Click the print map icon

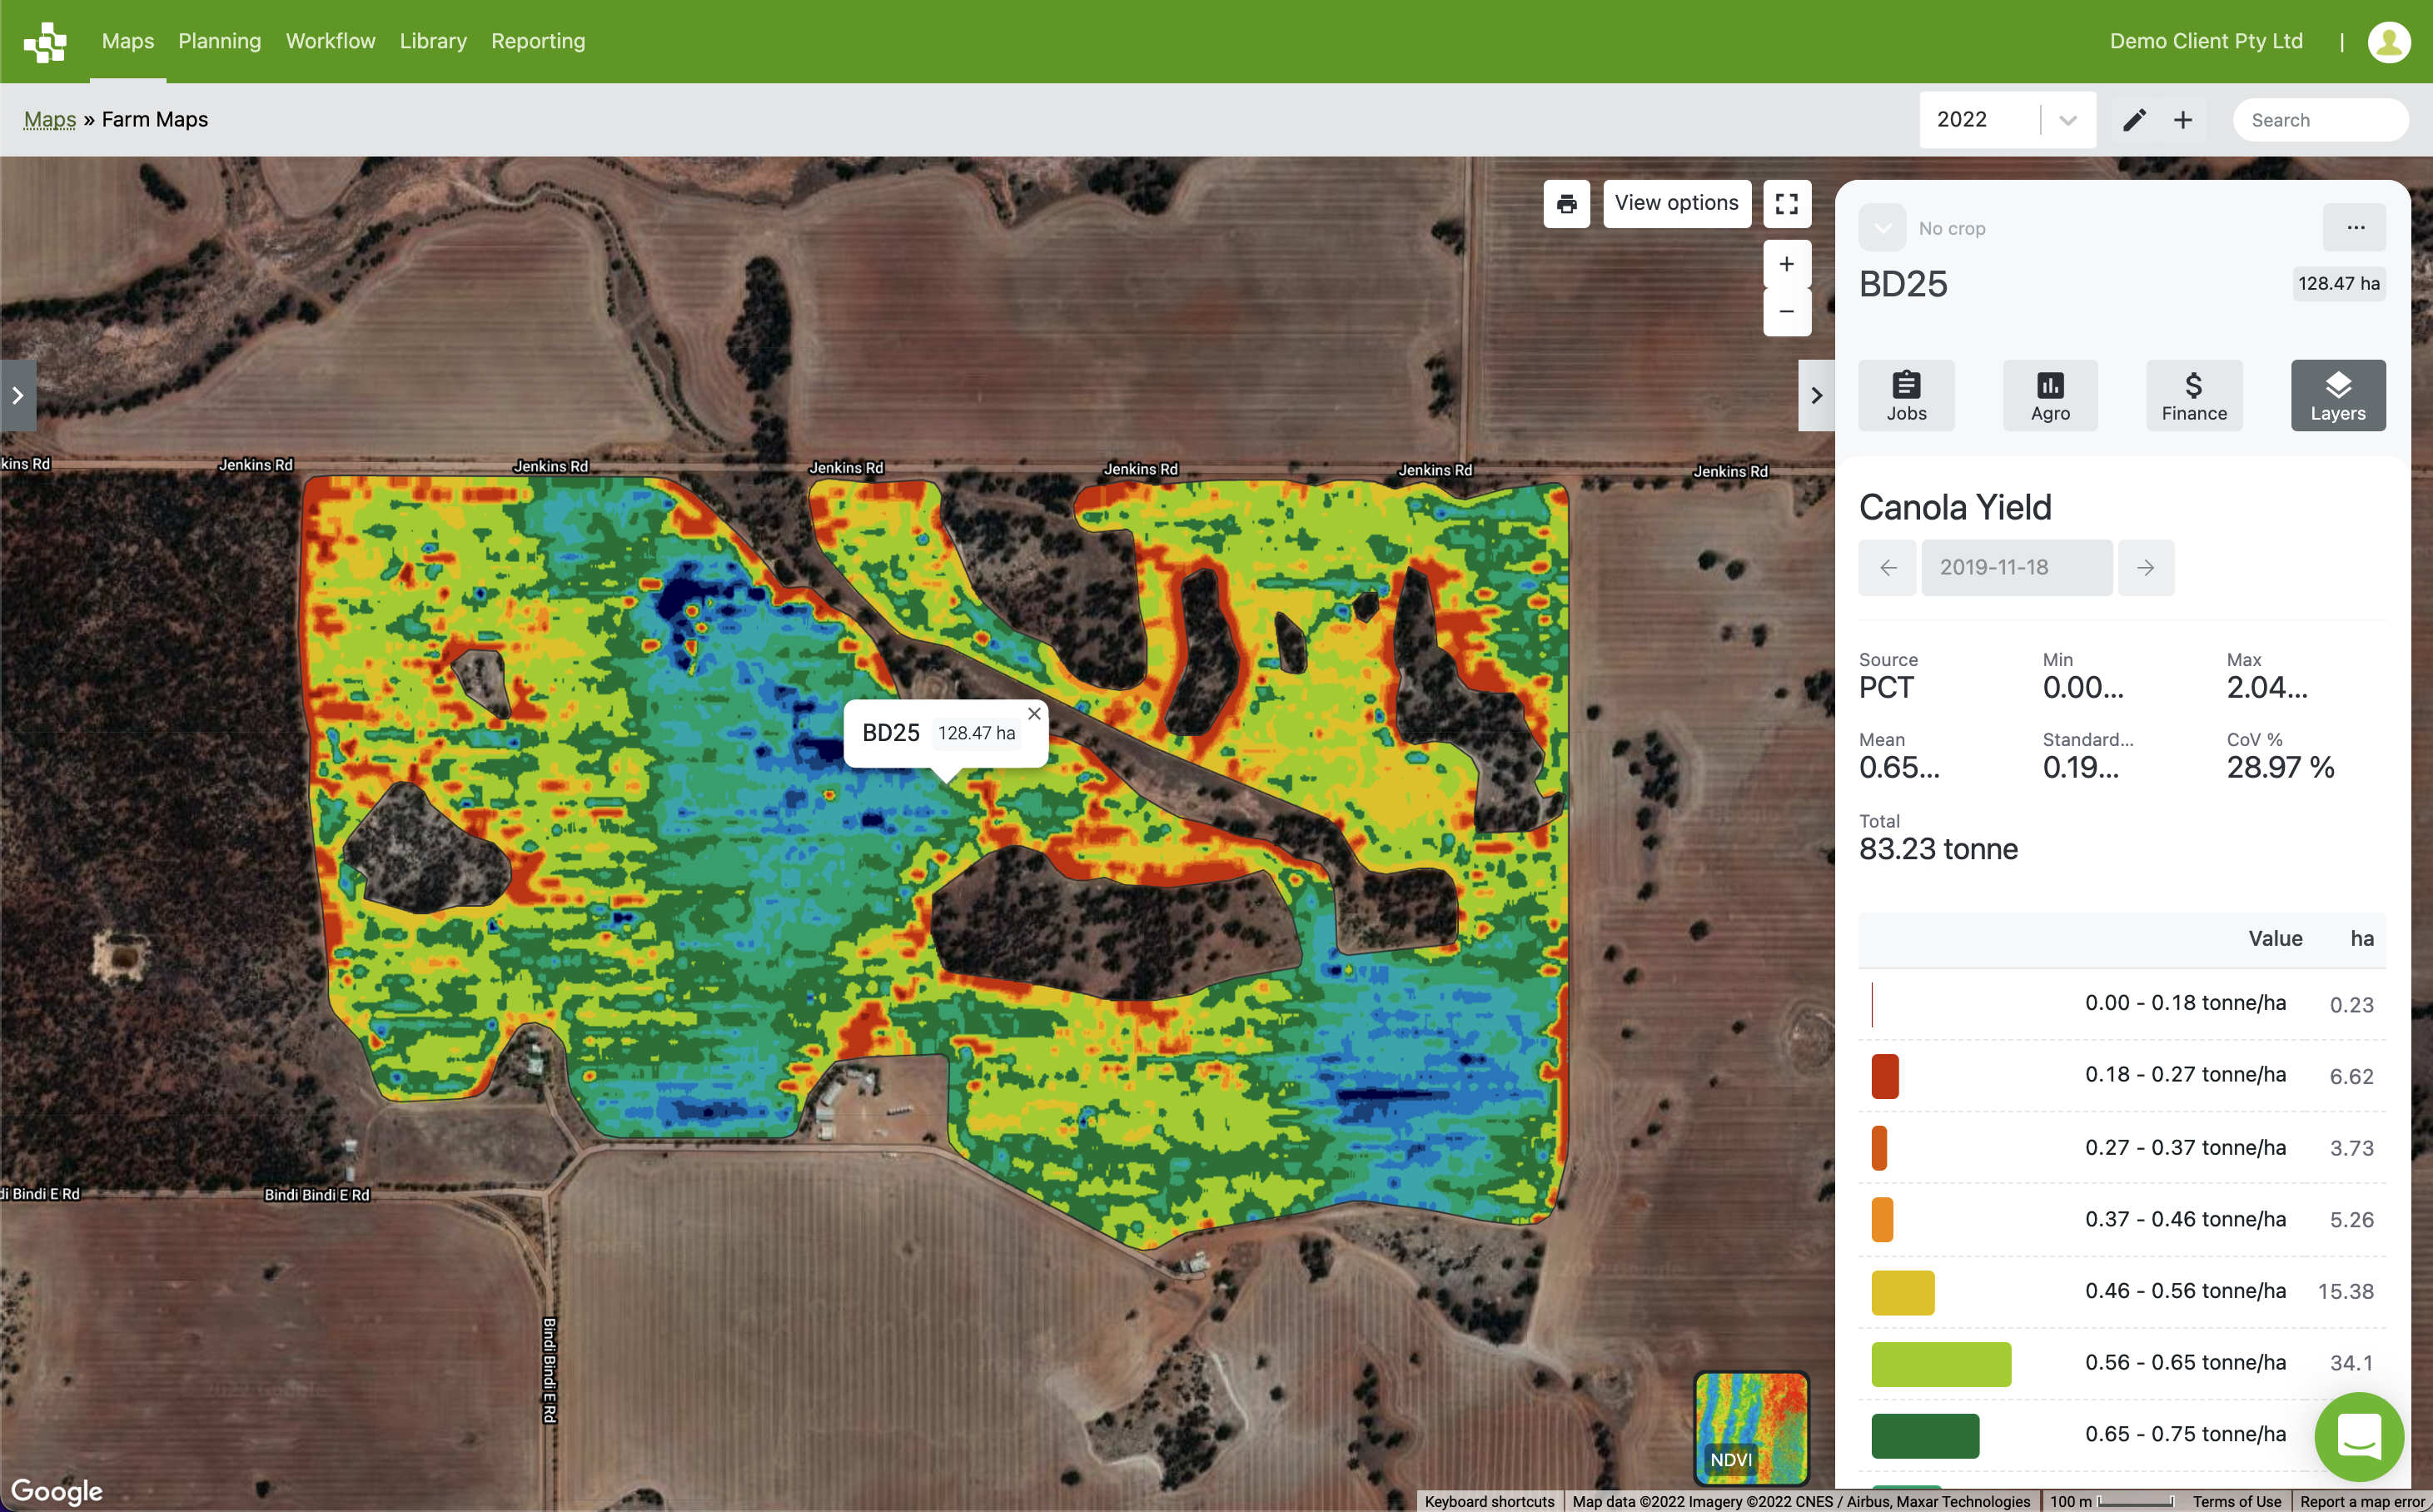coord(1566,204)
